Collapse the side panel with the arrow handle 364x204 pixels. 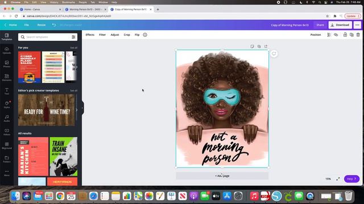click(x=82, y=108)
